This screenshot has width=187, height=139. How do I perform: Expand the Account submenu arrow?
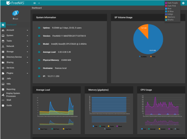27,30
